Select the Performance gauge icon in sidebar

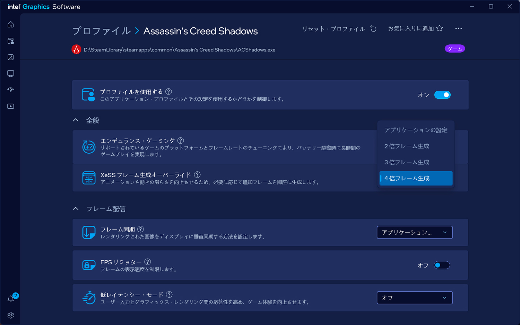[10, 90]
